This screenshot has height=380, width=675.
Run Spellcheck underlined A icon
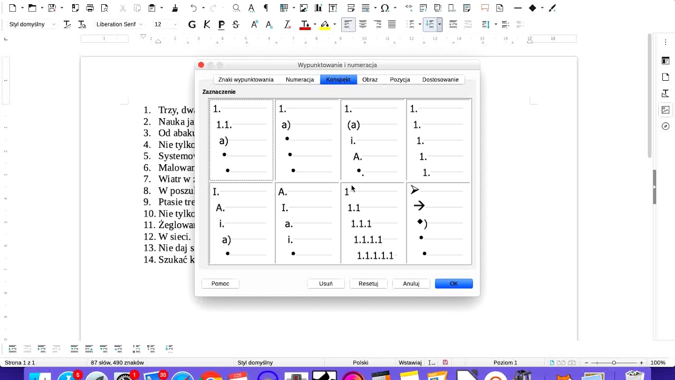click(252, 8)
